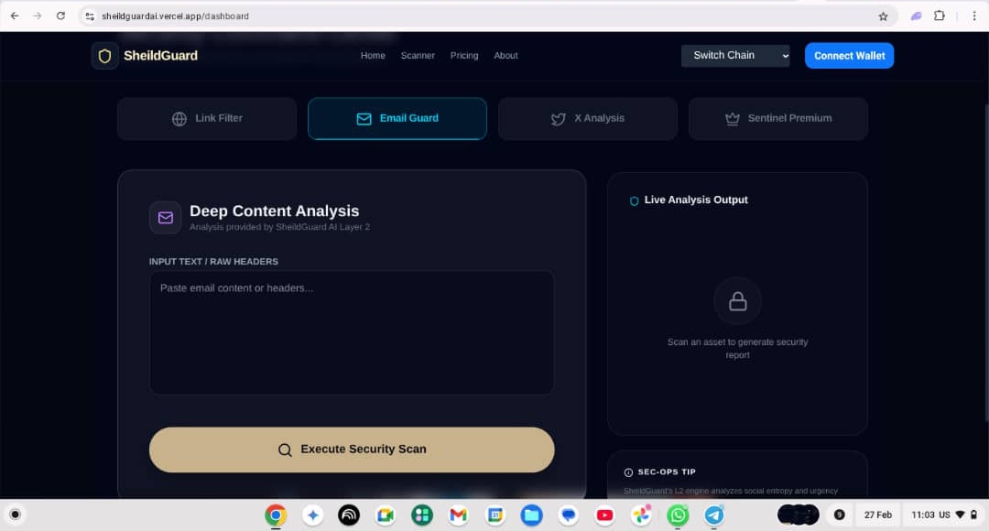Screen dimensions: 989x531
Task: Open the Messages app on the shelf
Action: (569, 515)
